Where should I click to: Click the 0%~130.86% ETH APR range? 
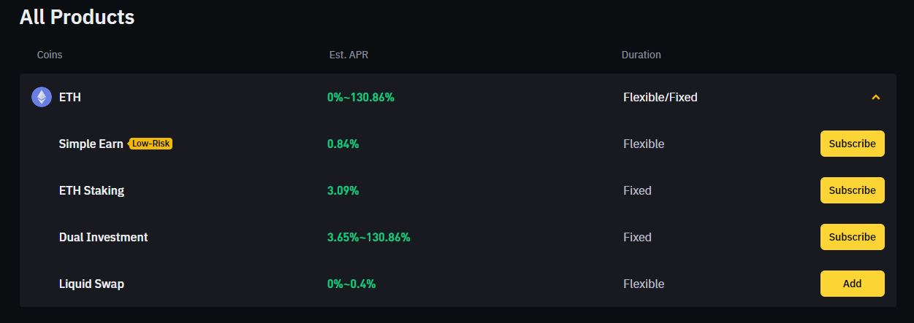coord(360,97)
